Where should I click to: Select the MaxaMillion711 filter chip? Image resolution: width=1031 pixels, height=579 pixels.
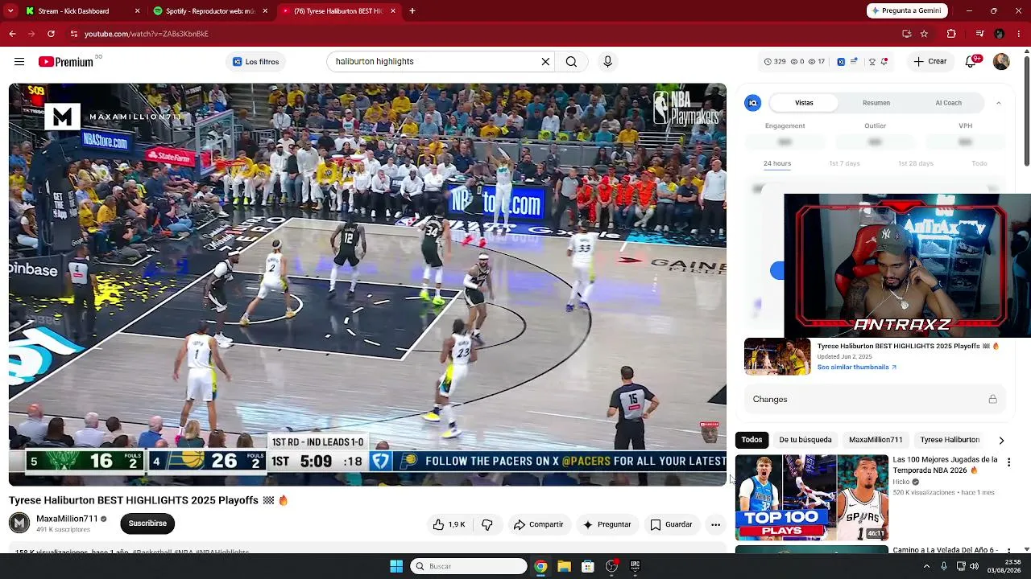[876, 440]
